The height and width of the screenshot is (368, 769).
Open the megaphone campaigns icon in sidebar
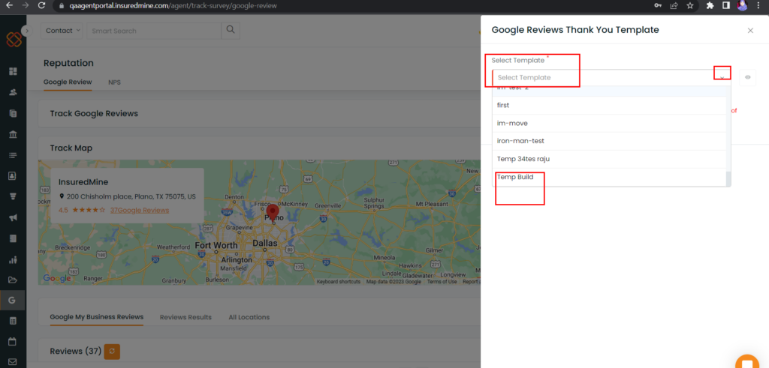pyautogui.click(x=14, y=218)
